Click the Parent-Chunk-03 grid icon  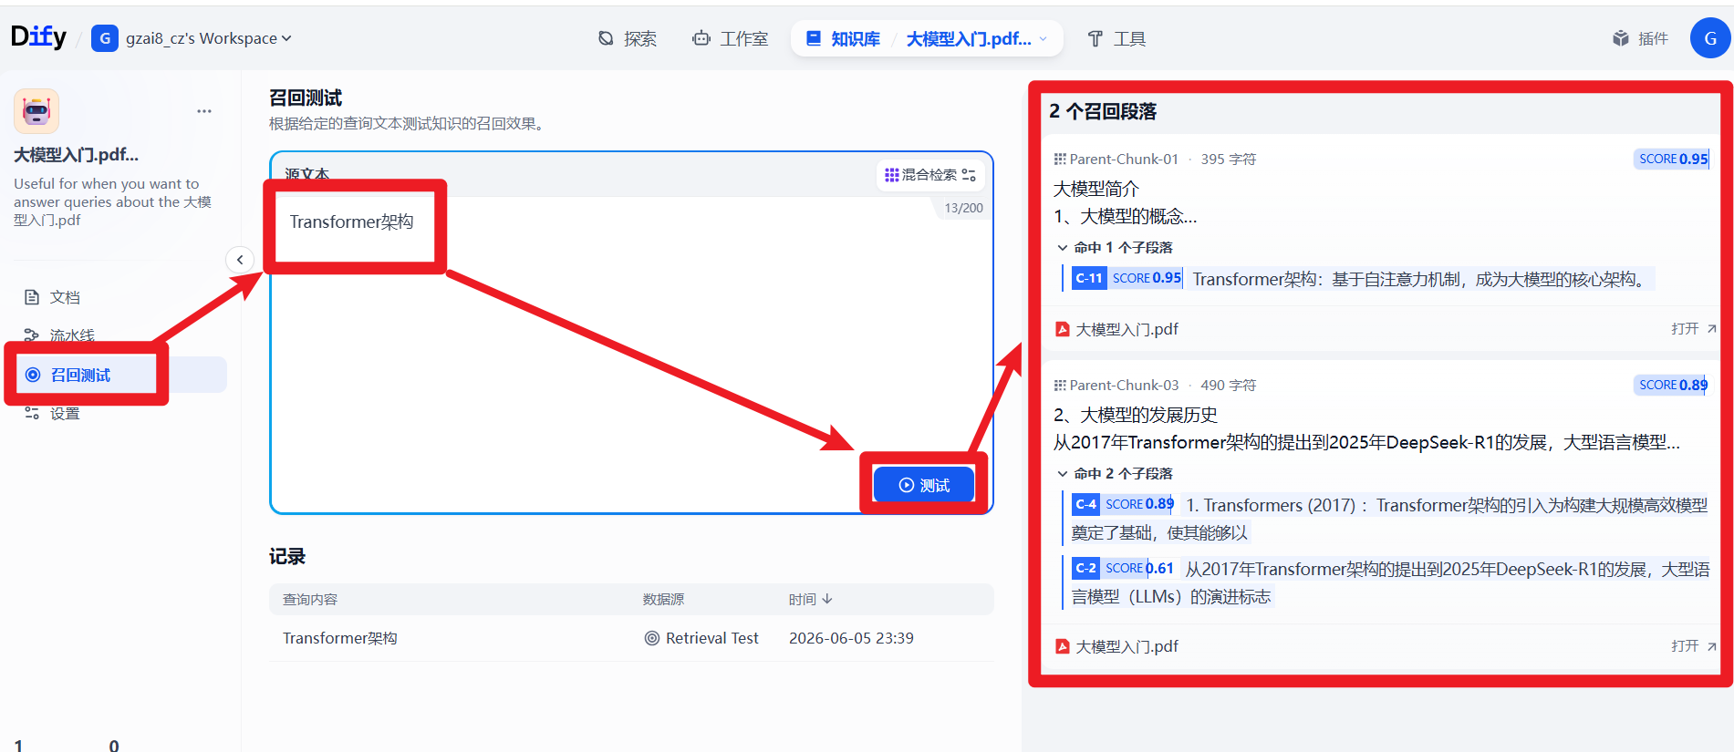1060,385
